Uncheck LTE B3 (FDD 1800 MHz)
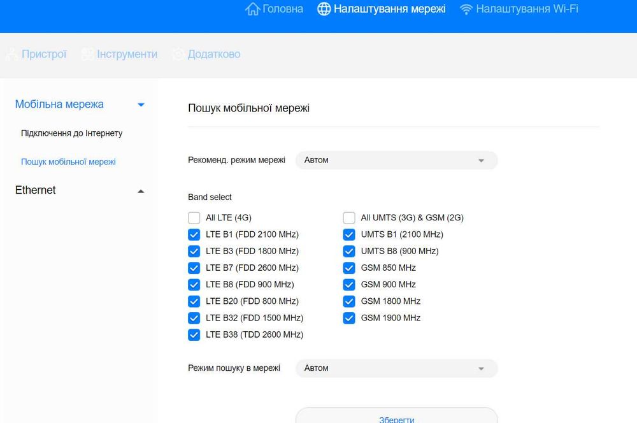The height and width of the screenshot is (423, 637). click(194, 251)
